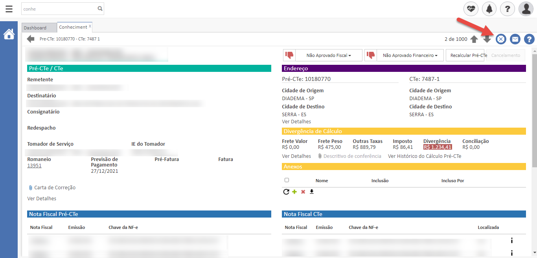Refresh the Anexos attachments list
537x258 pixels.
pyautogui.click(x=286, y=192)
